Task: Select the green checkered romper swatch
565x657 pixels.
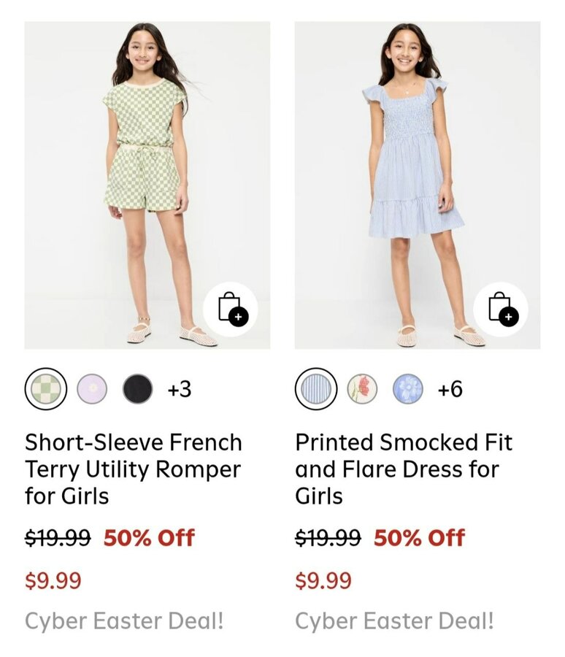Action: 46,389
